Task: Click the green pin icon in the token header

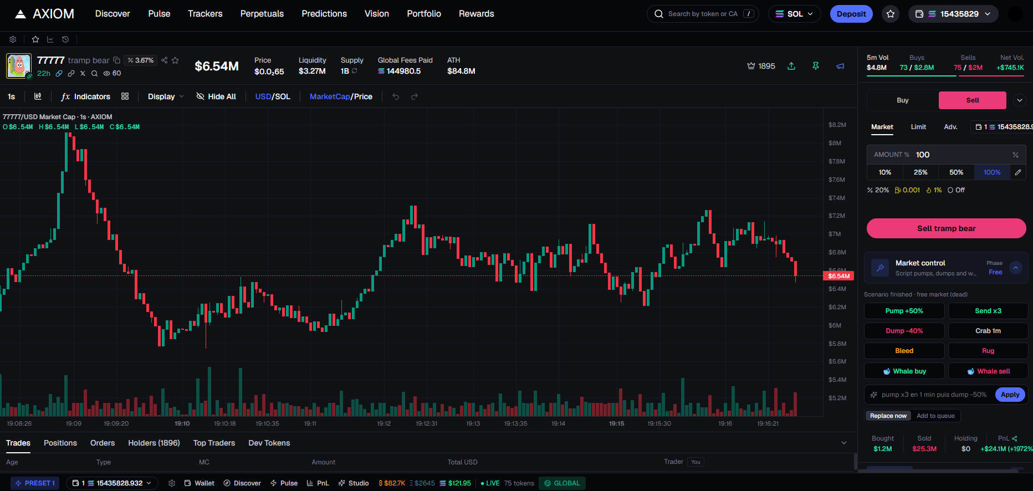Action: coord(816,66)
